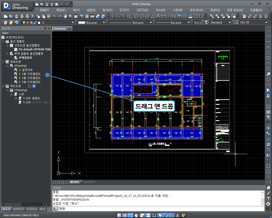Click the Print icon in the main toolbar
The height and width of the screenshot is (218, 272).
tap(22, 16)
